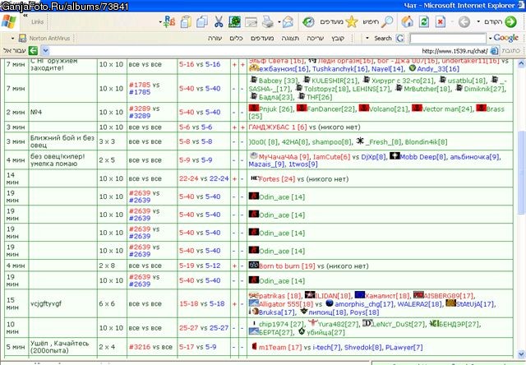
Task: Open player link Blondin4ik[8]
Action: pos(426,142)
